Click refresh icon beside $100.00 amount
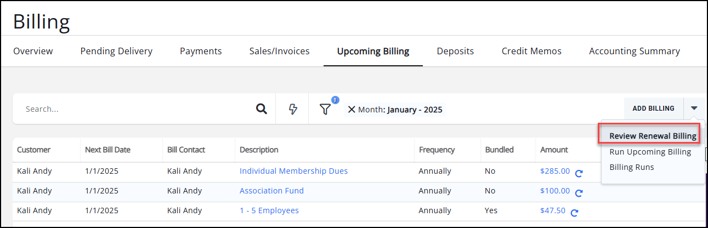The image size is (708, 228). click(x=579, y=192)
